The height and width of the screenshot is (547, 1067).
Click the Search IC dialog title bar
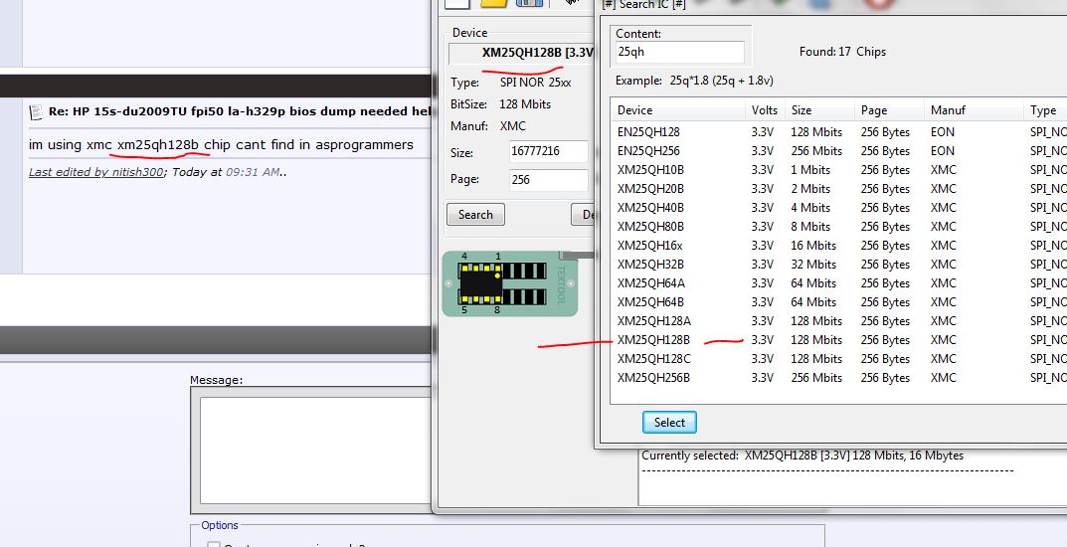833,5
